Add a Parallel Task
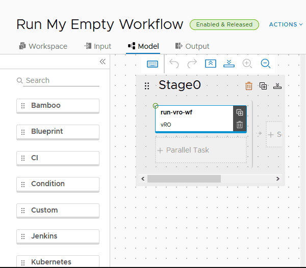 (201, 150)
